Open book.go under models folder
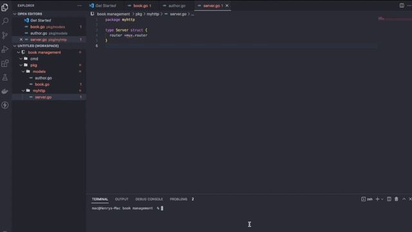 (49, 84)
